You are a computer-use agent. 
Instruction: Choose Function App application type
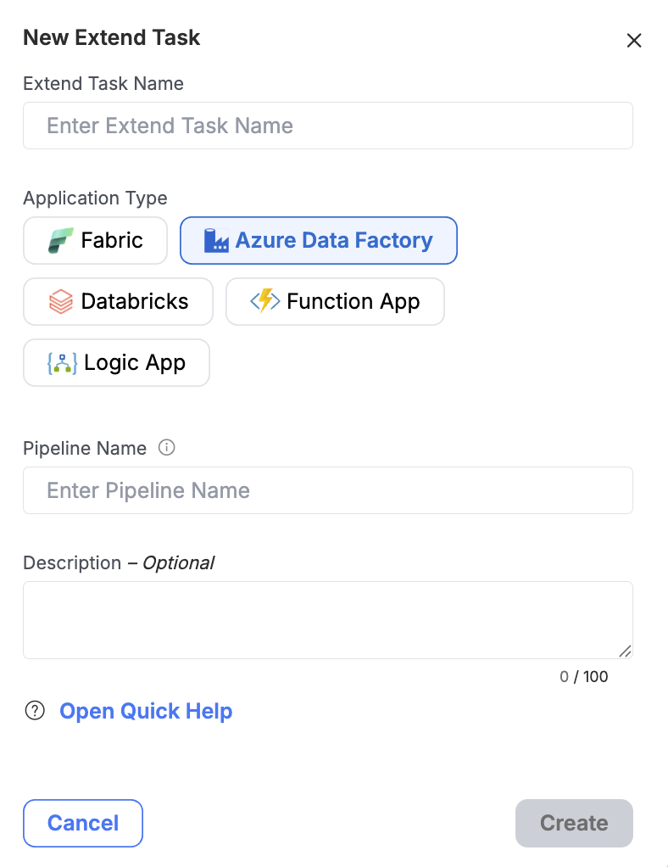click(x=335, y=301)
